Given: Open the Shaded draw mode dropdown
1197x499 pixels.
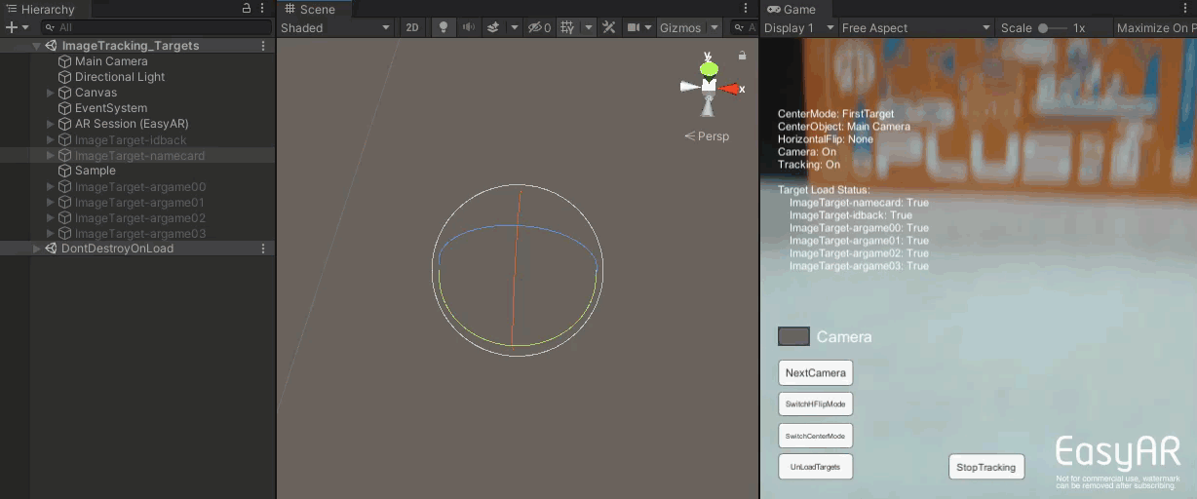Looking at the screenshot, I should click(335, 27).
